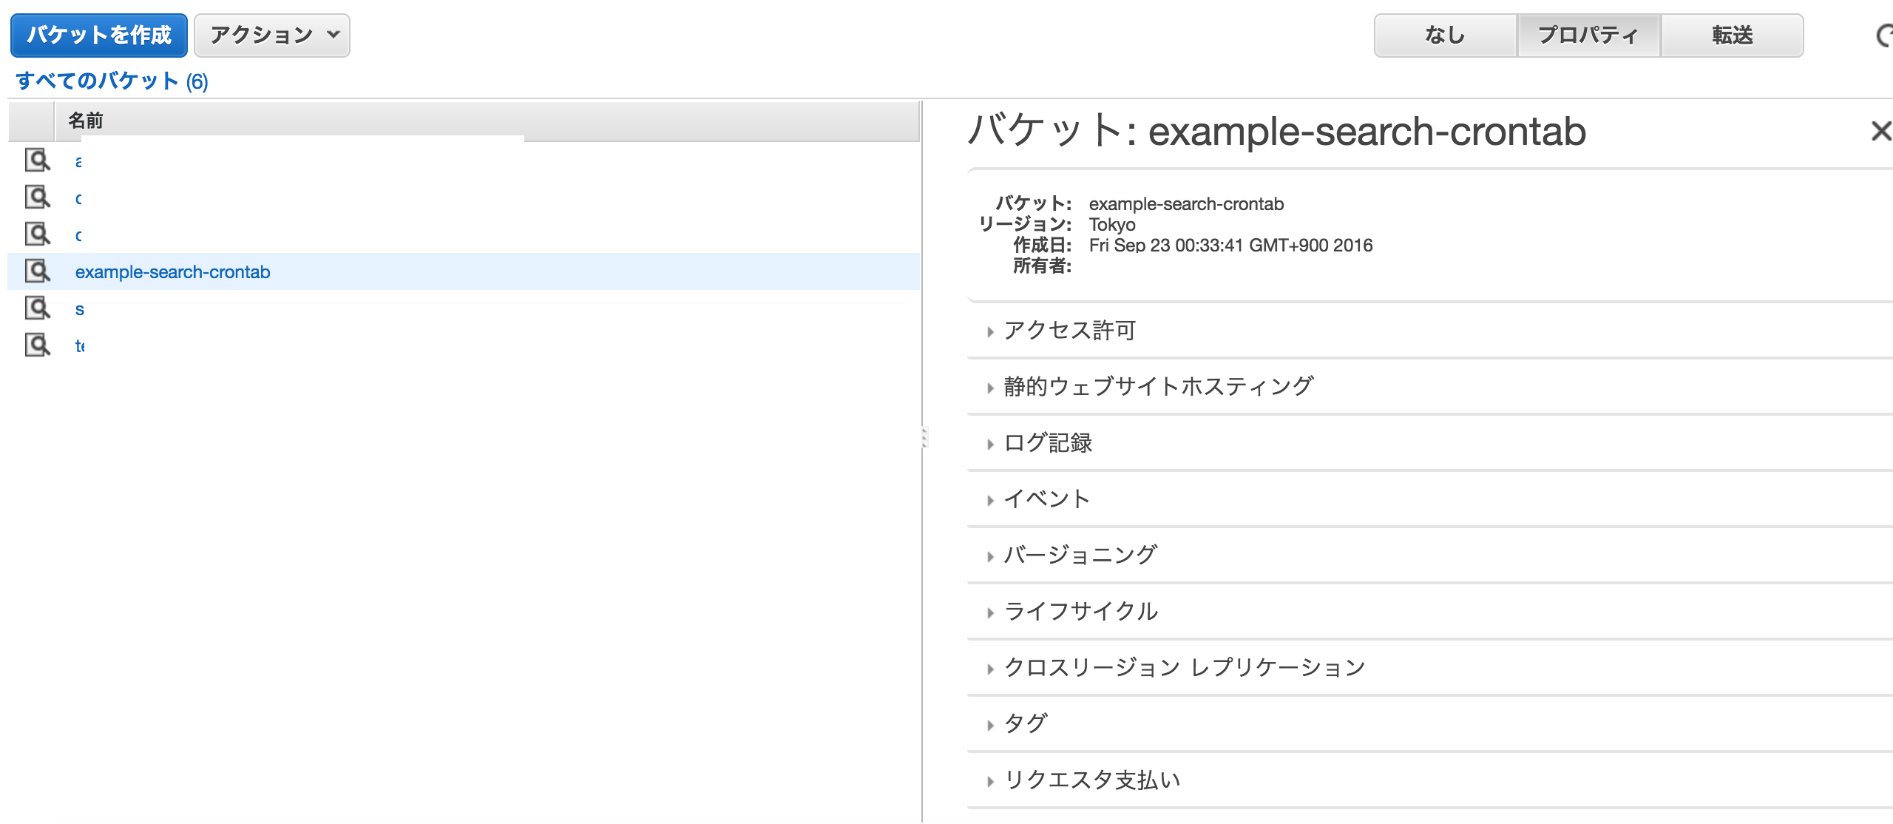Click the search icon next to example-search-crontab
Viewport: 1893px width, 824px height.
click(x=41, y=271)
